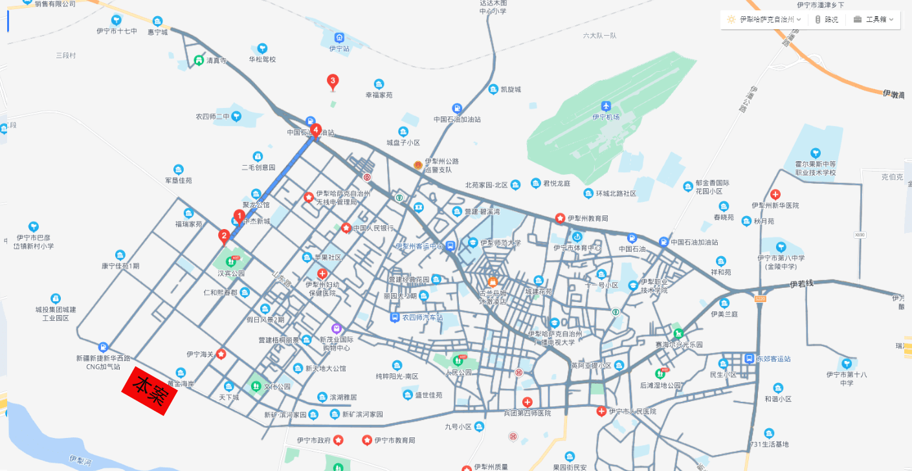Click the 伊宁市十七中 label
The width and height of the screenshot is (912, 471).
[117, 31]
